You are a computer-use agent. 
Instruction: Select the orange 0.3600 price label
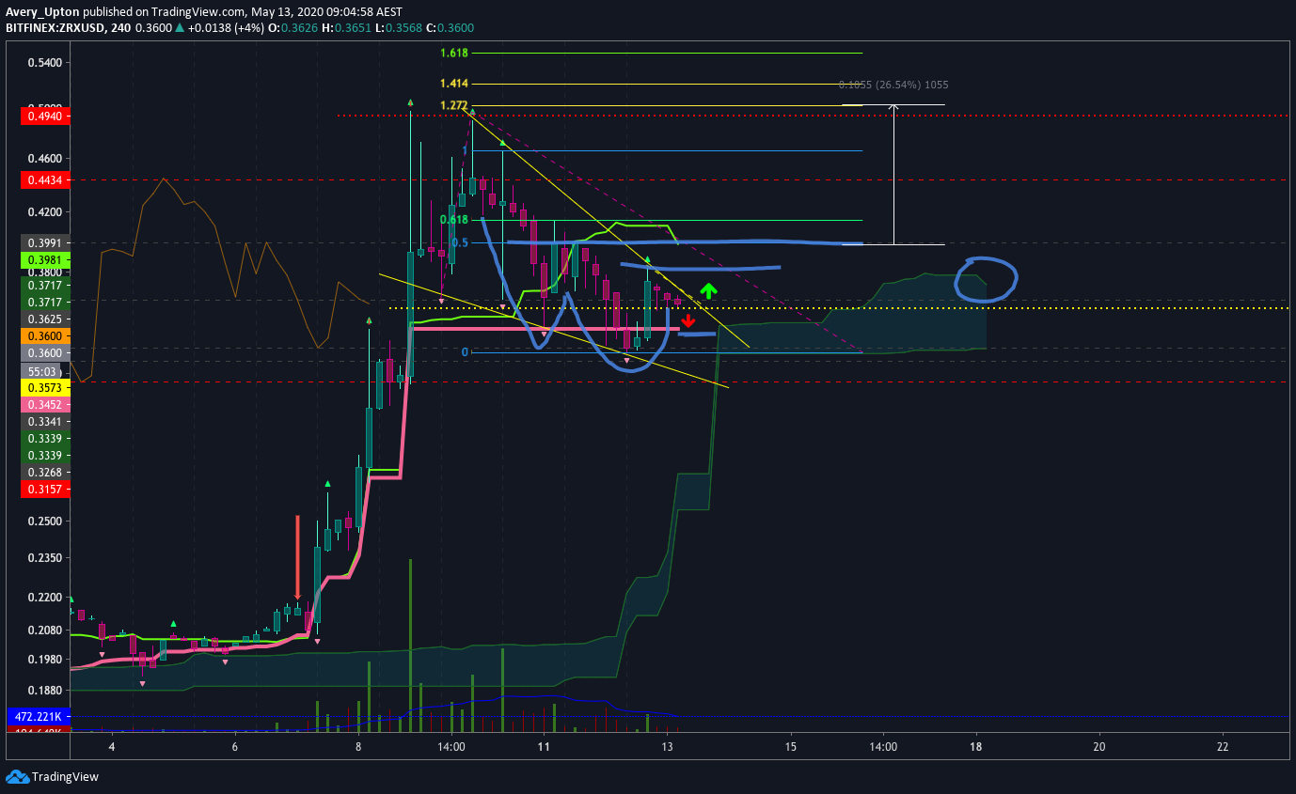point(44,335)
